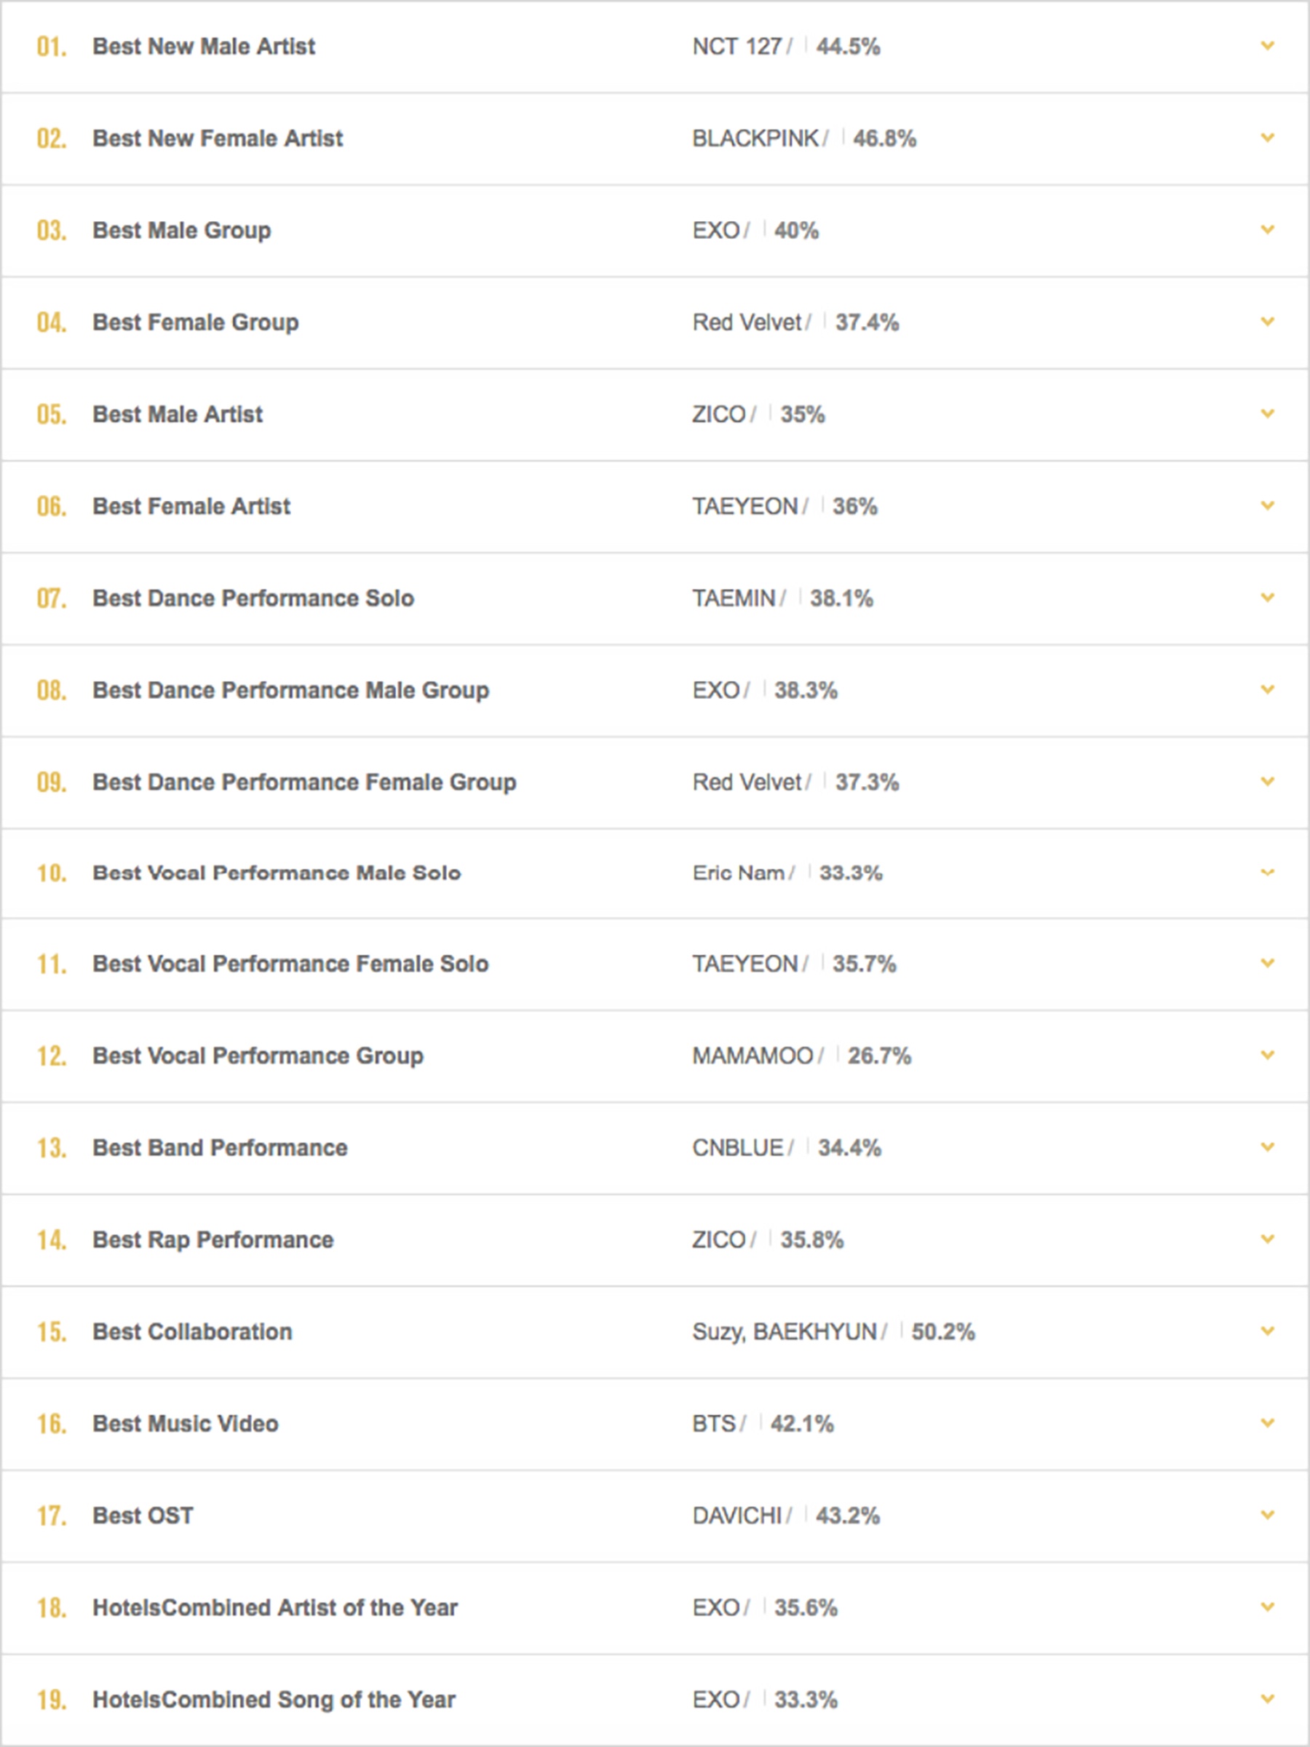Expand the Best OST chevron arrow

(1267, 1516)
